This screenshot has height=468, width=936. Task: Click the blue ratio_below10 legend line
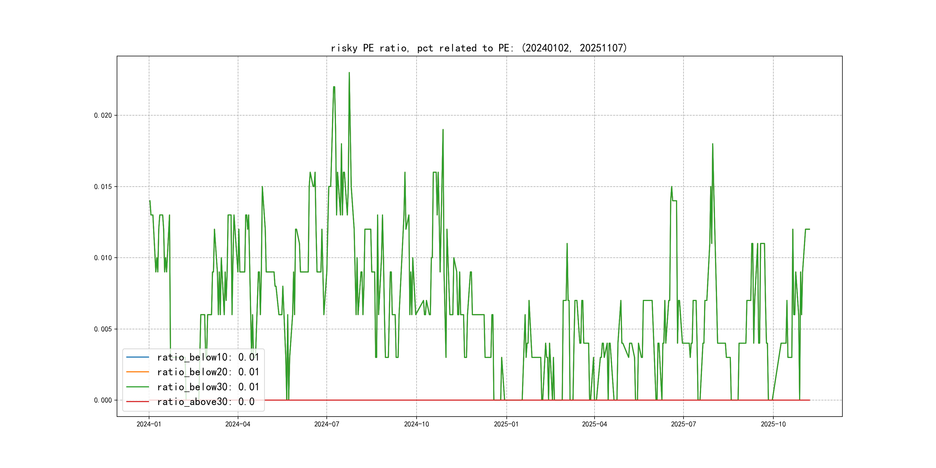(x=137, y=357)
